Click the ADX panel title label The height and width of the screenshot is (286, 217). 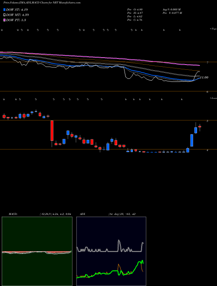(x=82, y=214)
